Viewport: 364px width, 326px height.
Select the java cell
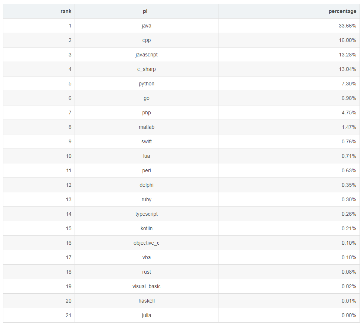click(147, 26)
